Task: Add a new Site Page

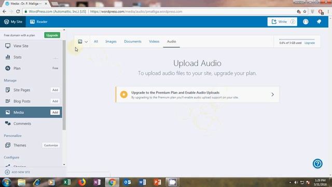Action: (x=55, y=90)
